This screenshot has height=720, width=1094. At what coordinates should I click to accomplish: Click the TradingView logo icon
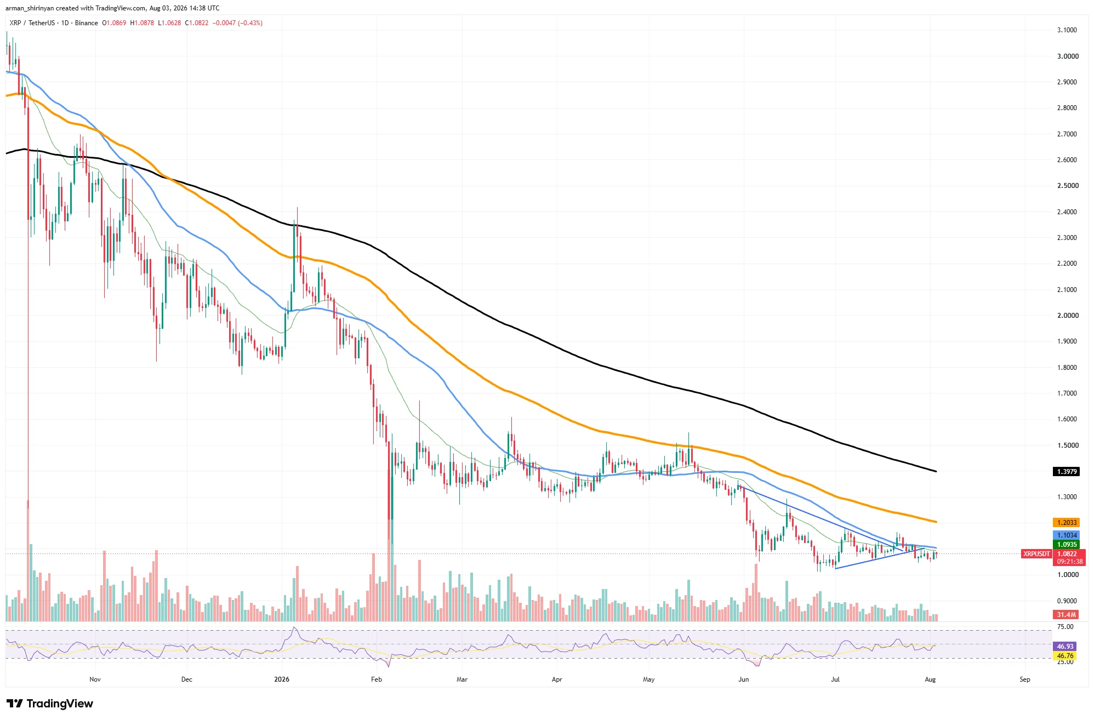[14, 703]
